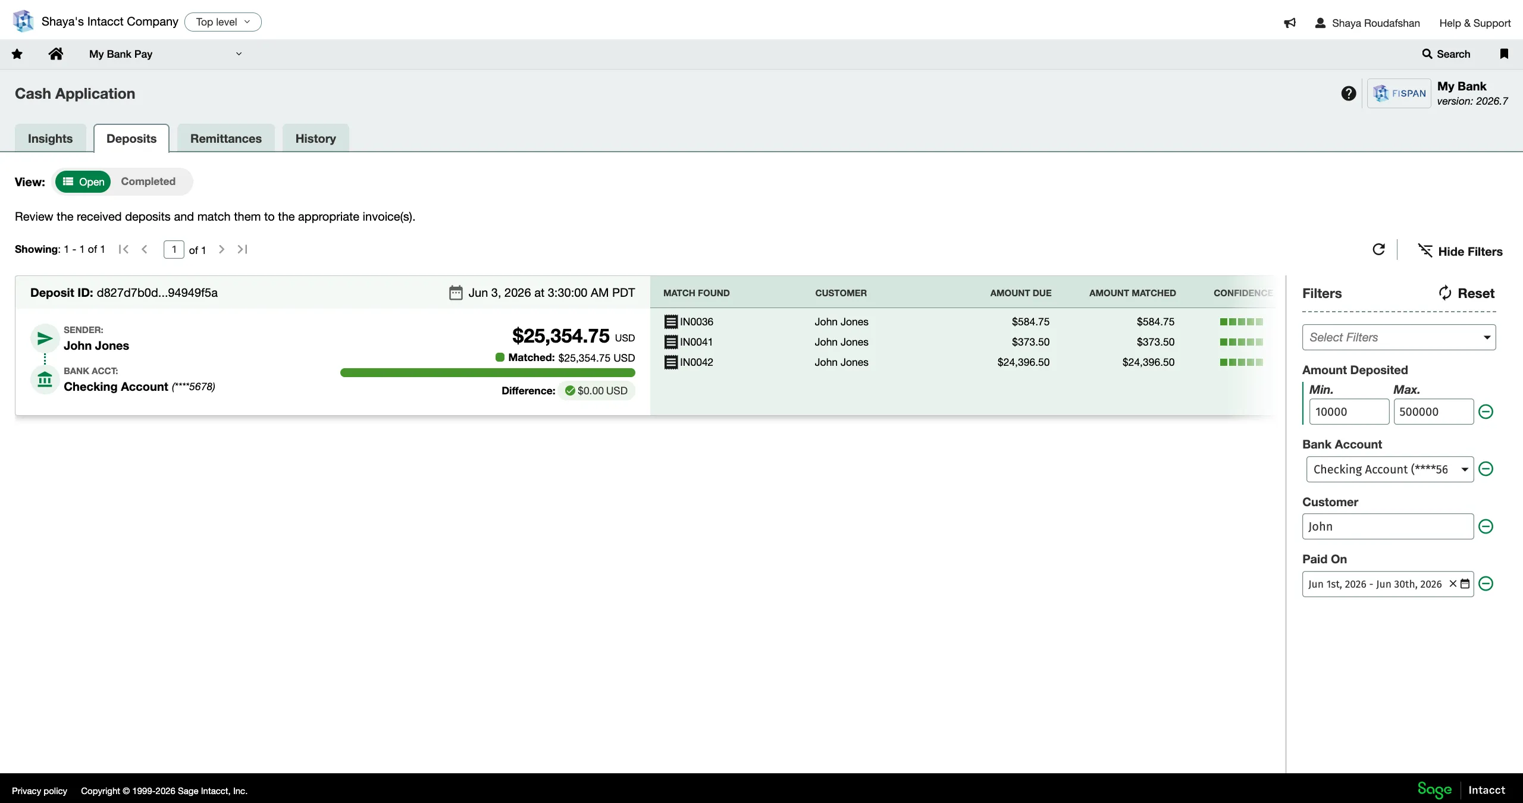Open the Privacy policy link

click(39, 791)
